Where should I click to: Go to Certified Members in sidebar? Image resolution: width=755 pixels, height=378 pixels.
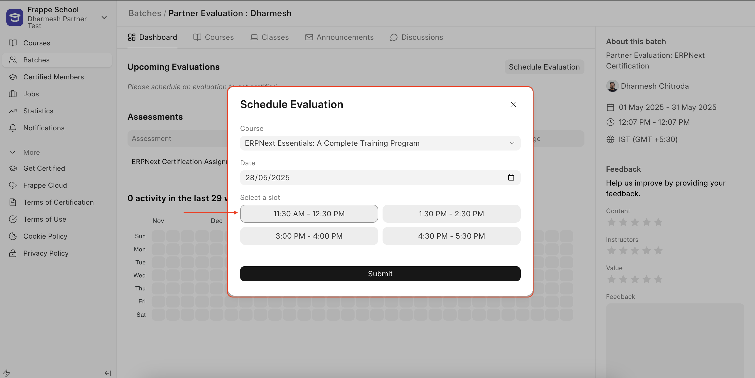pos(57,77)
